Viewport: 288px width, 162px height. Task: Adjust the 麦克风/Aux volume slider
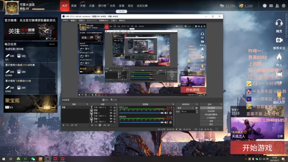click(141, 113)
